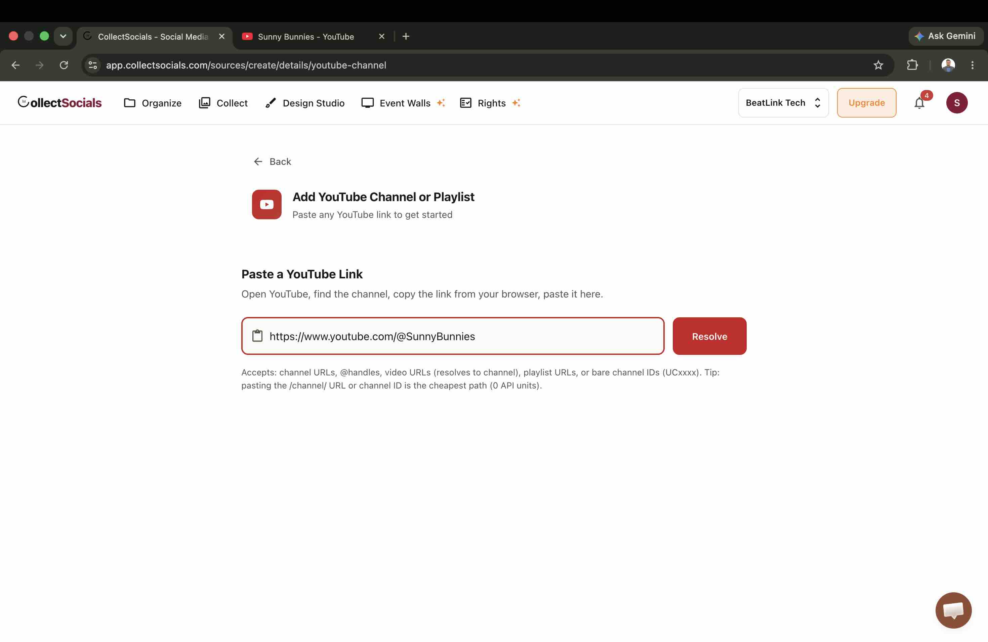The image size is (988, 642).
Task: Click Ask Gemini button
Action: [945, 36]
